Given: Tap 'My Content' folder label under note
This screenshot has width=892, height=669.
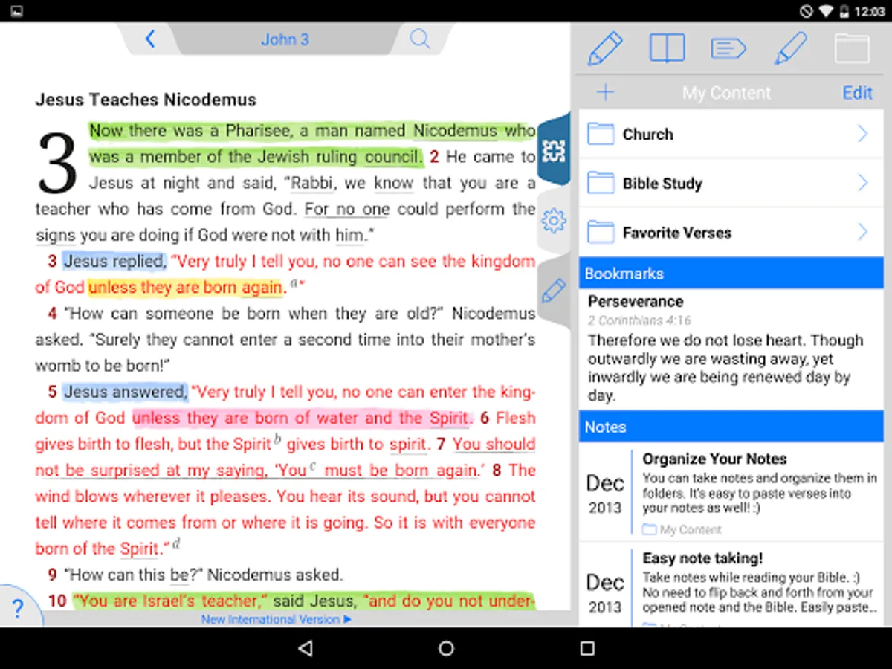Looking at the screenshot, I should 682,530.
